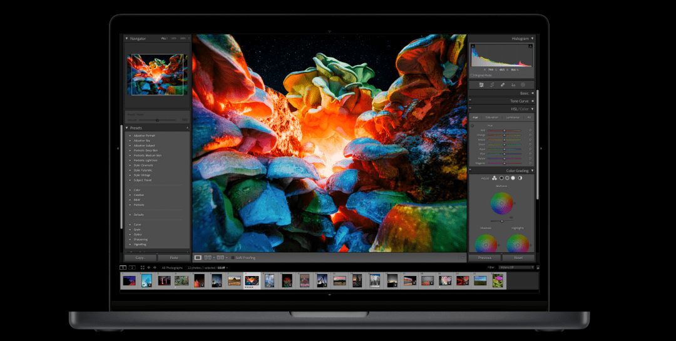676x341 pixels.
Task: Select the Masking tool icon
Action: click(523, 85)
